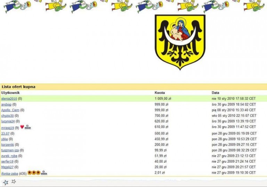
Task: Select the amount '610,00 zł'
Action: (x=161, y=127)
